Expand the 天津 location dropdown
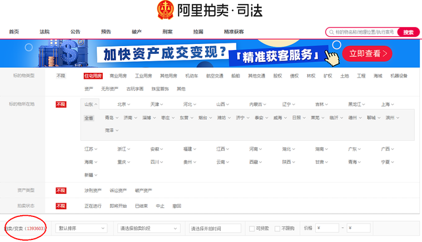 coord(157,105)
